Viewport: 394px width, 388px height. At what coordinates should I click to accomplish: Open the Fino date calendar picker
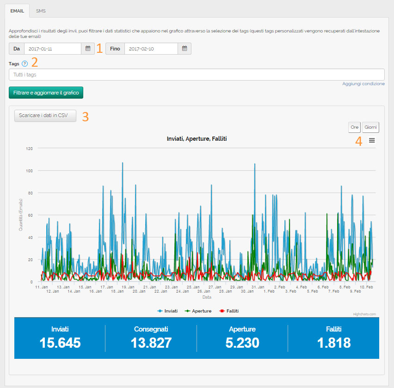click(x=185, y=49)
